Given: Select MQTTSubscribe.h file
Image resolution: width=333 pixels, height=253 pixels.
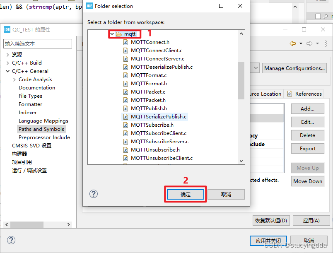Looking at the screenshot, I should [152, 125].
